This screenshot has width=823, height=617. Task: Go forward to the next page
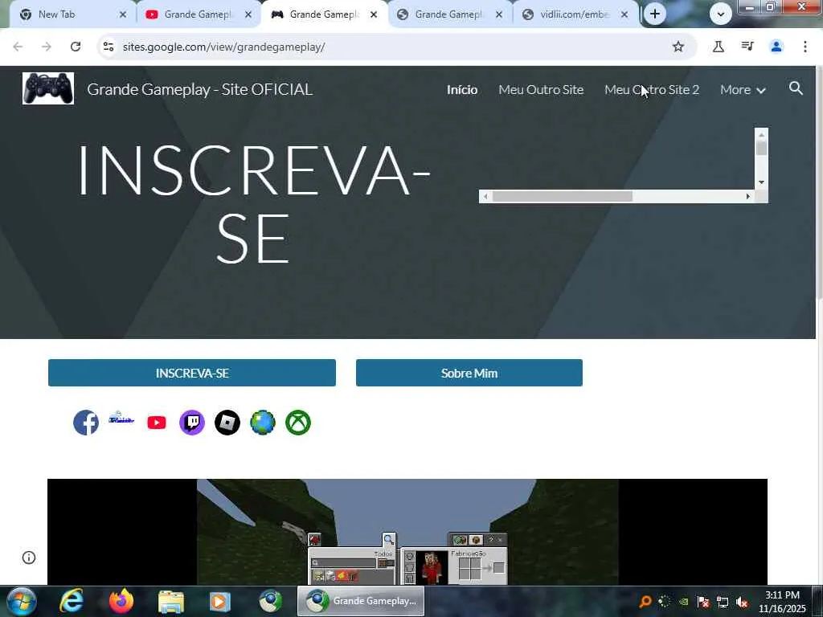[x=47, y=47]
